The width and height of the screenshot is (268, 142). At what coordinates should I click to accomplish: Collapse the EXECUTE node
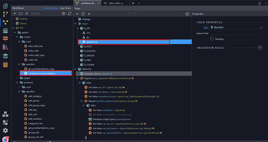click(x=75, y=69)
